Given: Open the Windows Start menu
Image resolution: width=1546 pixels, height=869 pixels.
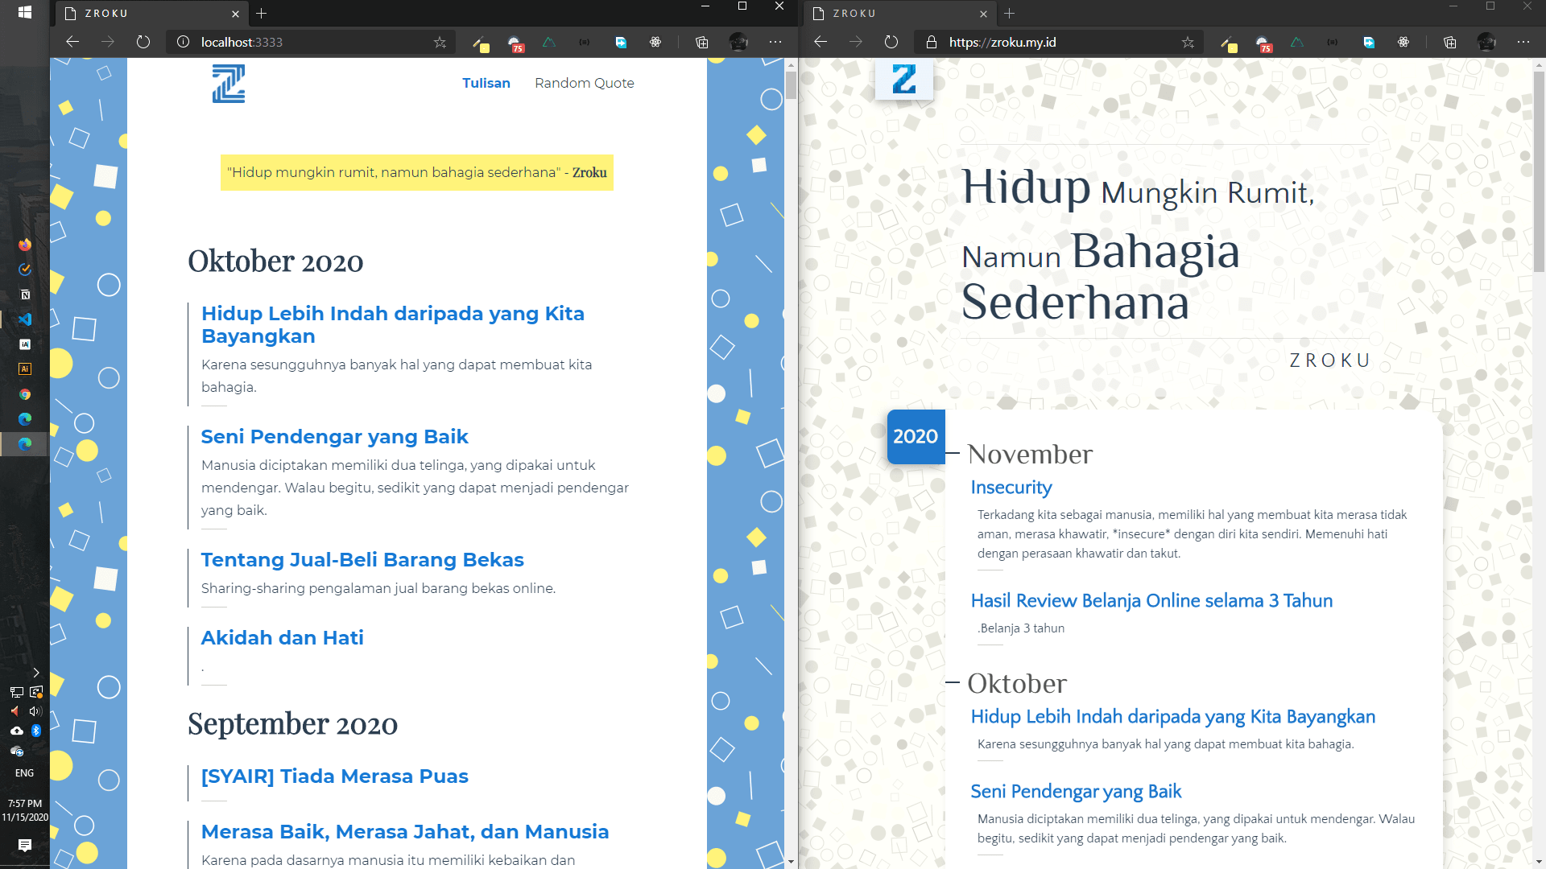Looking at the screenshot, I should (x=25, y=12).
